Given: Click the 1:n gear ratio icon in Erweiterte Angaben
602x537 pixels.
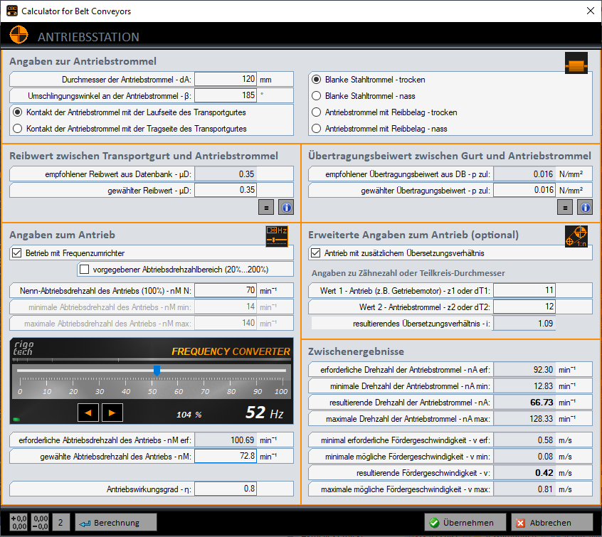Looking at the screenshot, I should tap(576, 236).
